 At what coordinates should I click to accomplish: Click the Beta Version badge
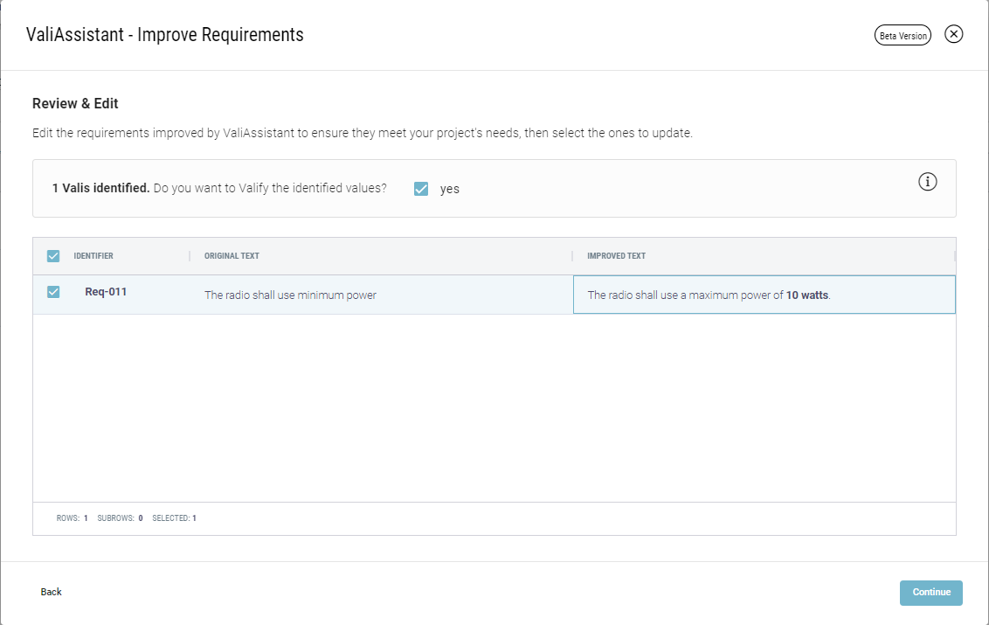click(x=903, y=36)
